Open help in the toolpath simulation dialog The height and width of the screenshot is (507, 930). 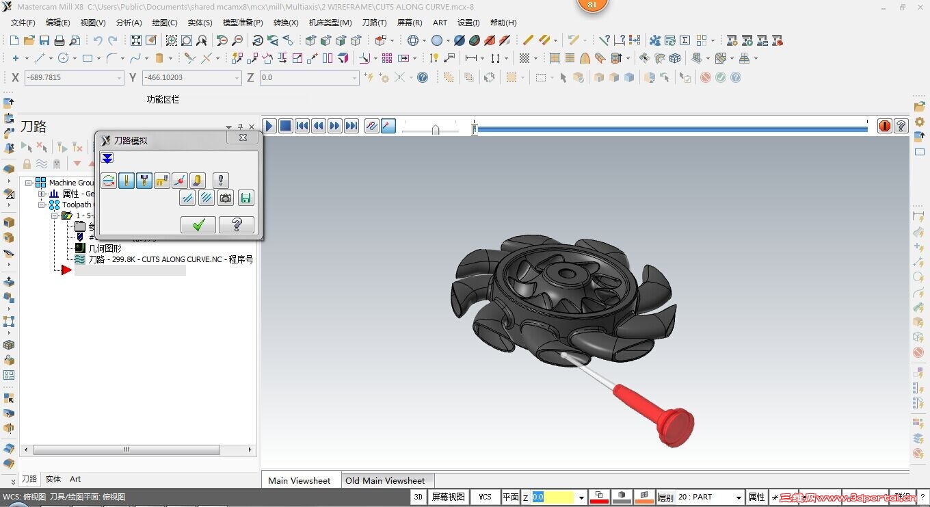(x=237, y=224)
